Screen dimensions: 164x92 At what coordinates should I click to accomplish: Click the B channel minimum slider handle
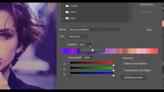tap(70, 75)
